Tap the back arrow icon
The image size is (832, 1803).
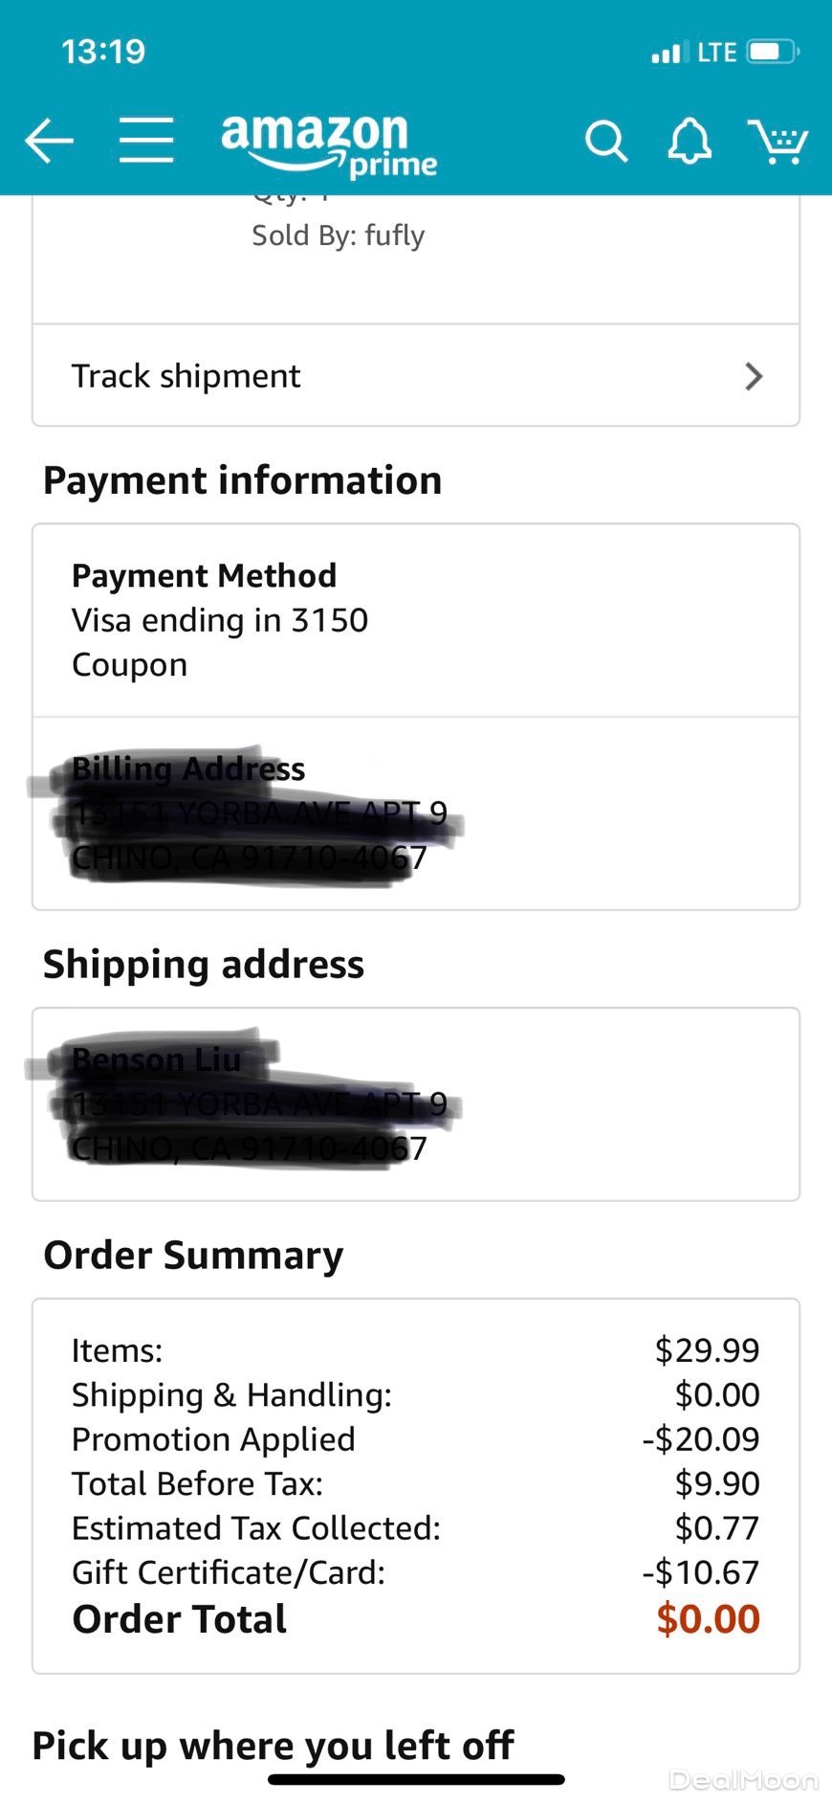[49, 142]
